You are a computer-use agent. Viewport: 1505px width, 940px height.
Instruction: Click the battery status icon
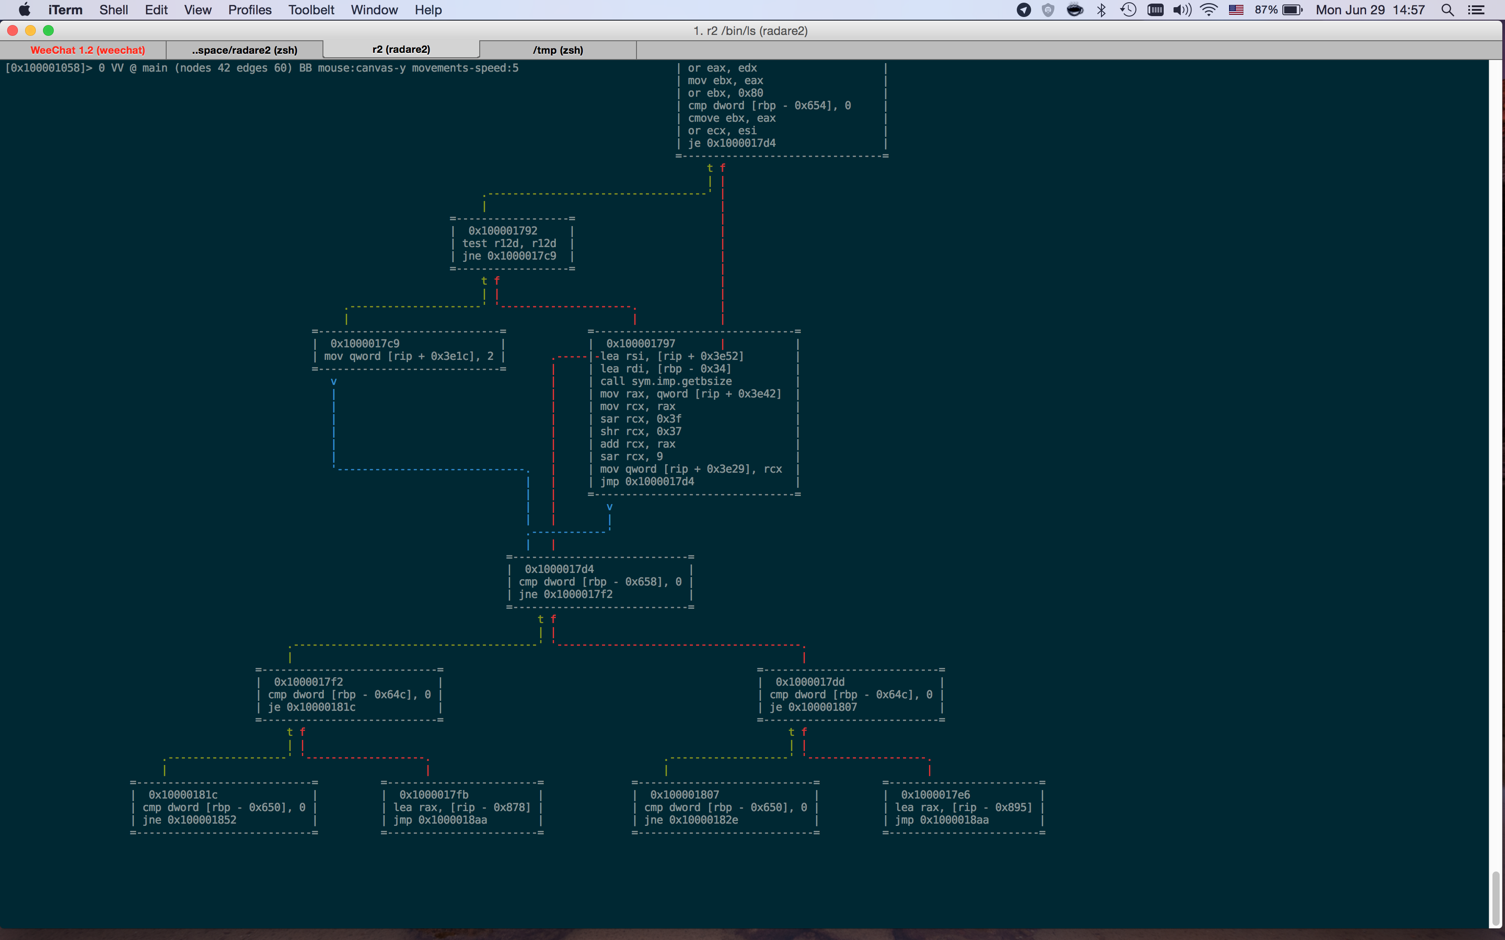coord(1292,10)
